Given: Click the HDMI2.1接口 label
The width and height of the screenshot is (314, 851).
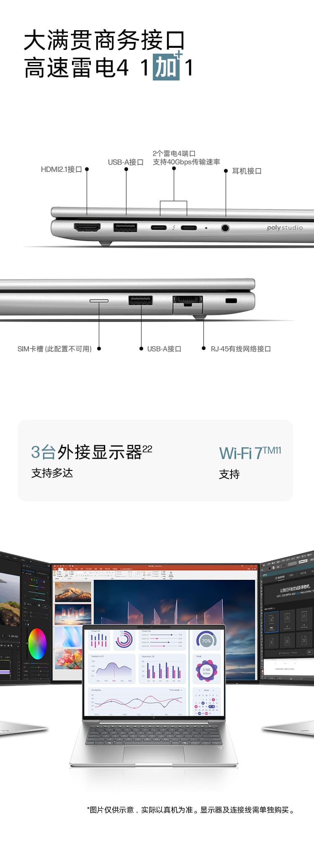Looking at the screenshot, I should [x=61, y=169].
